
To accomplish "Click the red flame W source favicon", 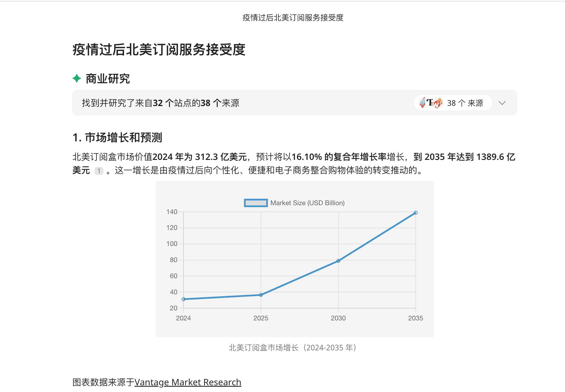I will [438, 103].
